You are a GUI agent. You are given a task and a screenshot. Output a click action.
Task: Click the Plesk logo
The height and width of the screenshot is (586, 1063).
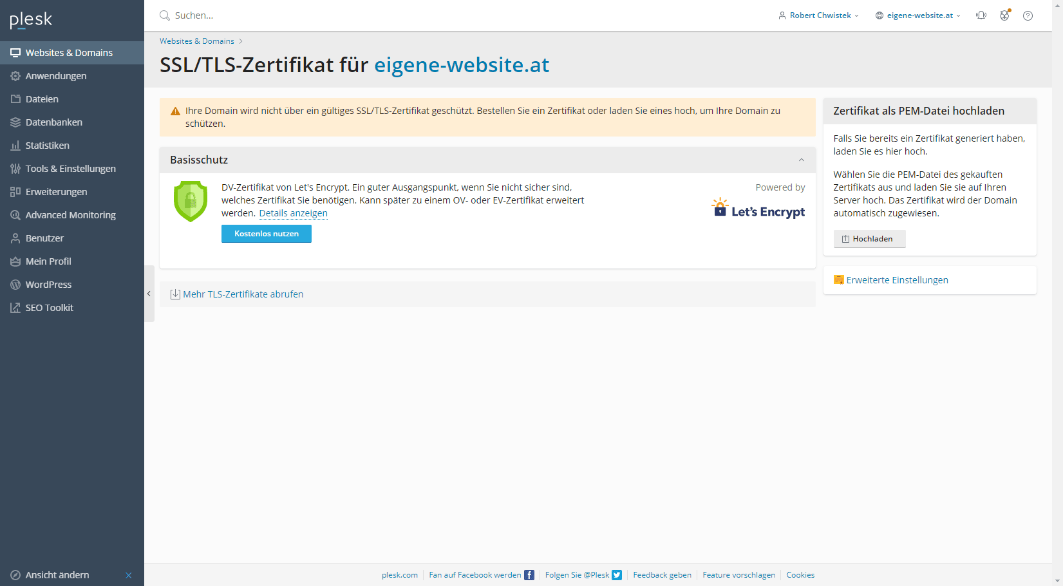[x=31, y=20]
